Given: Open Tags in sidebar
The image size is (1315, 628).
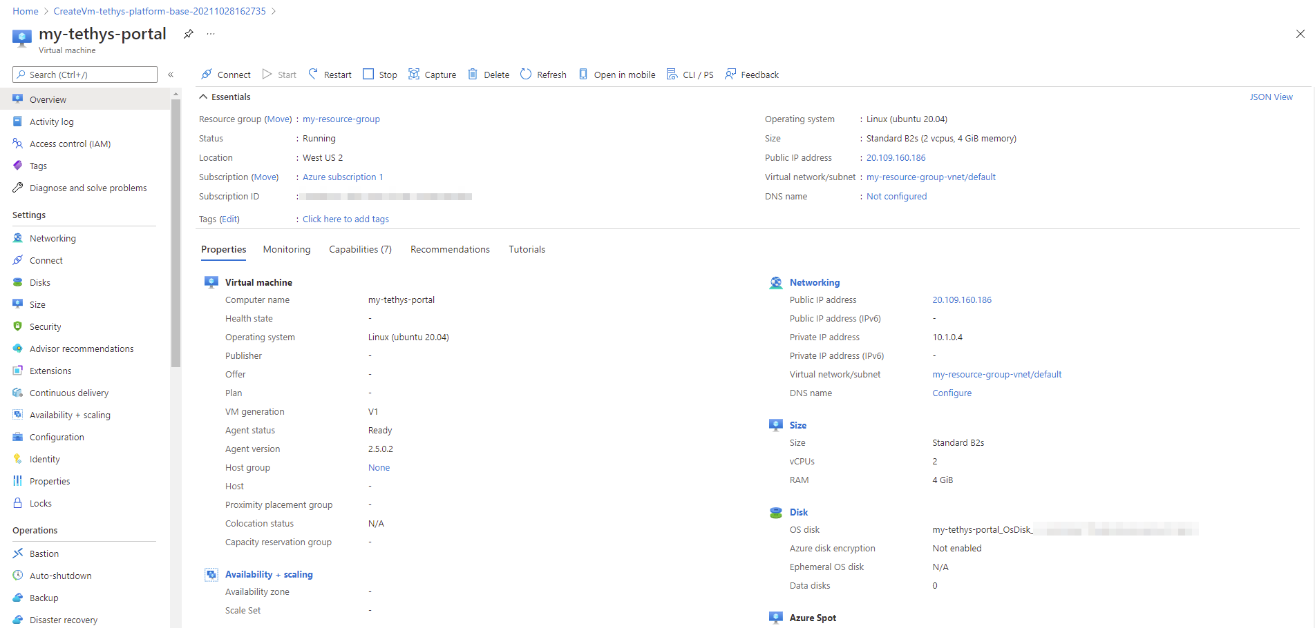Looking at the screenshot, I should coord(38,166).
